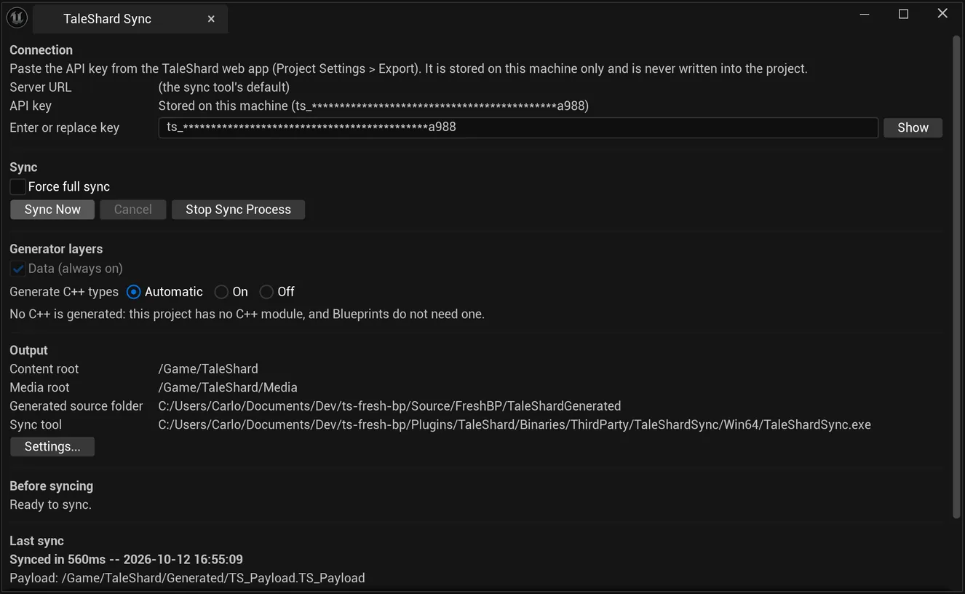This screenshot has height=594, width=965.
Task: Focus the Enter or replace key field
Action: [518, 127]
